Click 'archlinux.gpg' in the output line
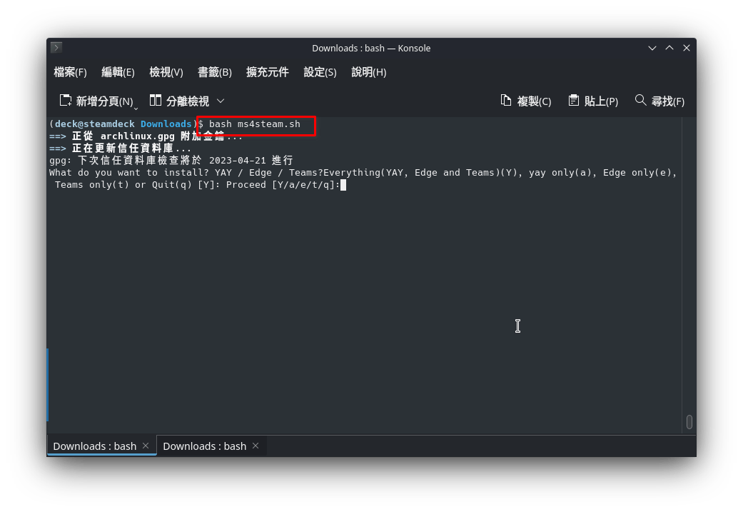This screenshot has height=512, width=743. [138, 136]
